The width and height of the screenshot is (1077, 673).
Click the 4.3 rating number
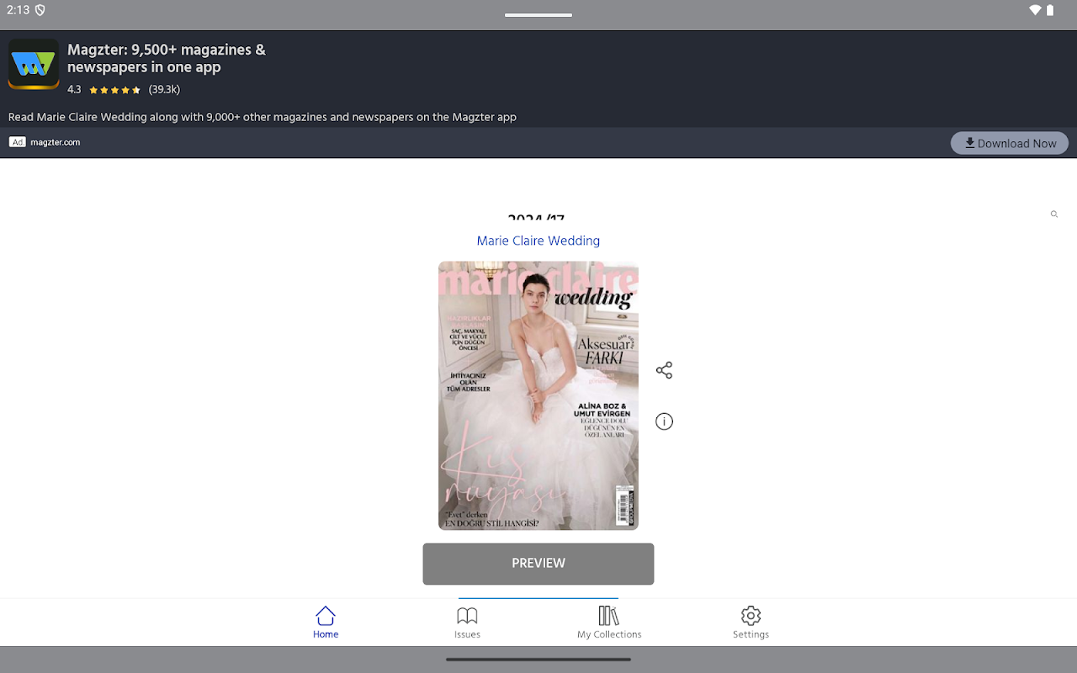point(74,89)
